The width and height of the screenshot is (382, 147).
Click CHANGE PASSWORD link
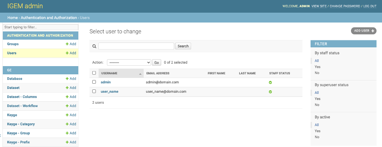pos(345,6)
